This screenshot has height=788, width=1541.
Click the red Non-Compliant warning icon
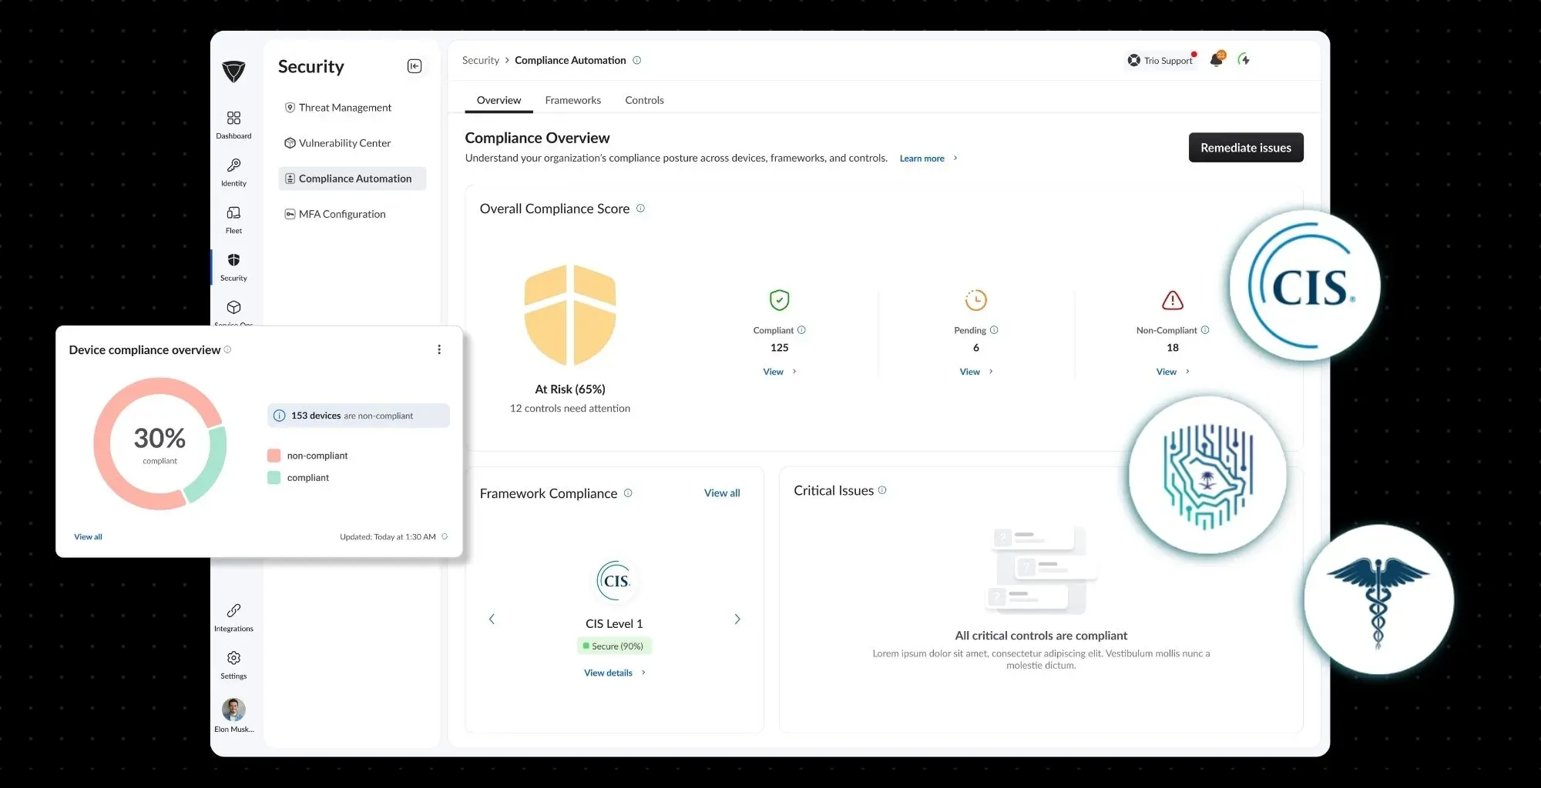point(1173,300)
